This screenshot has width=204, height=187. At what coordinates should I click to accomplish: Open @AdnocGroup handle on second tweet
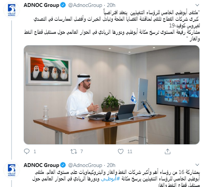pos(85,165)
